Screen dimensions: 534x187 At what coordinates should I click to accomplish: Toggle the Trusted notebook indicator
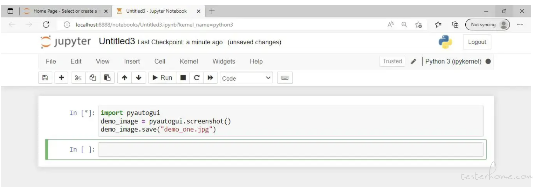click(x=392, y=61)
